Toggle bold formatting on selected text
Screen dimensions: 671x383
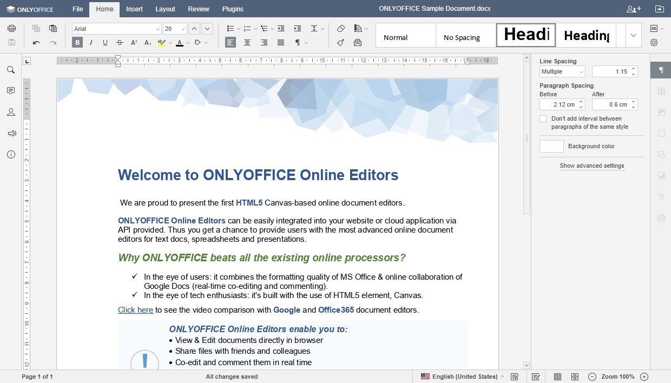pos(77,42)
